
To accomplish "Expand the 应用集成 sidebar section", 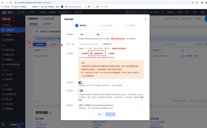I will [22, 89].
